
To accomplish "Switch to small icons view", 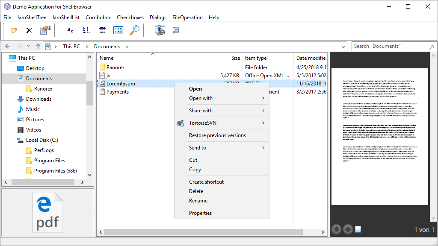I will [71, 30].
